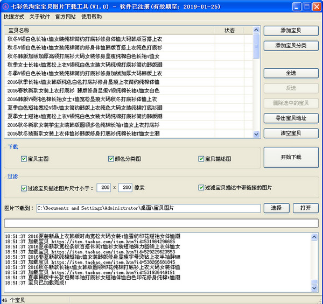Click the item list's scroll-down arrow
Screen dimensions: 323x304
[x=256, y=134]
